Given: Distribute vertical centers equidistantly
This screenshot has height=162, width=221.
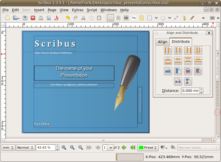Looking at the screenshot, I should 178,61.
